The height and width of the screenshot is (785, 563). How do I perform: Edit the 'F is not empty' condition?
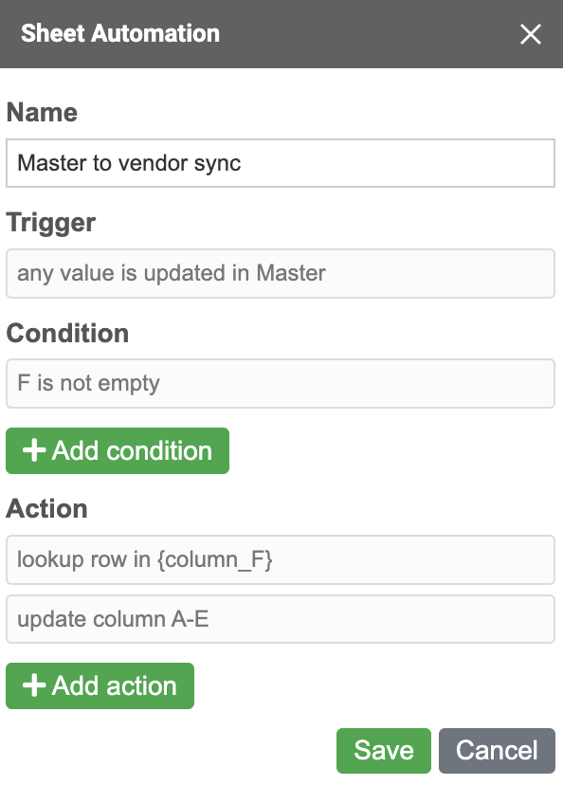(281, 383)
